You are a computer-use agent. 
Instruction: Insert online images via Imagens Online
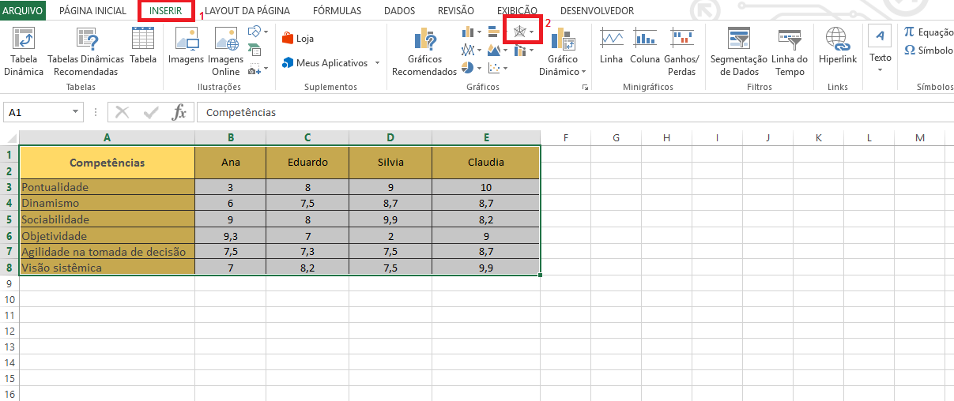(225, 40)
